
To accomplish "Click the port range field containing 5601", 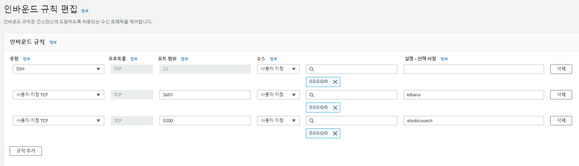I will point(205,95).
